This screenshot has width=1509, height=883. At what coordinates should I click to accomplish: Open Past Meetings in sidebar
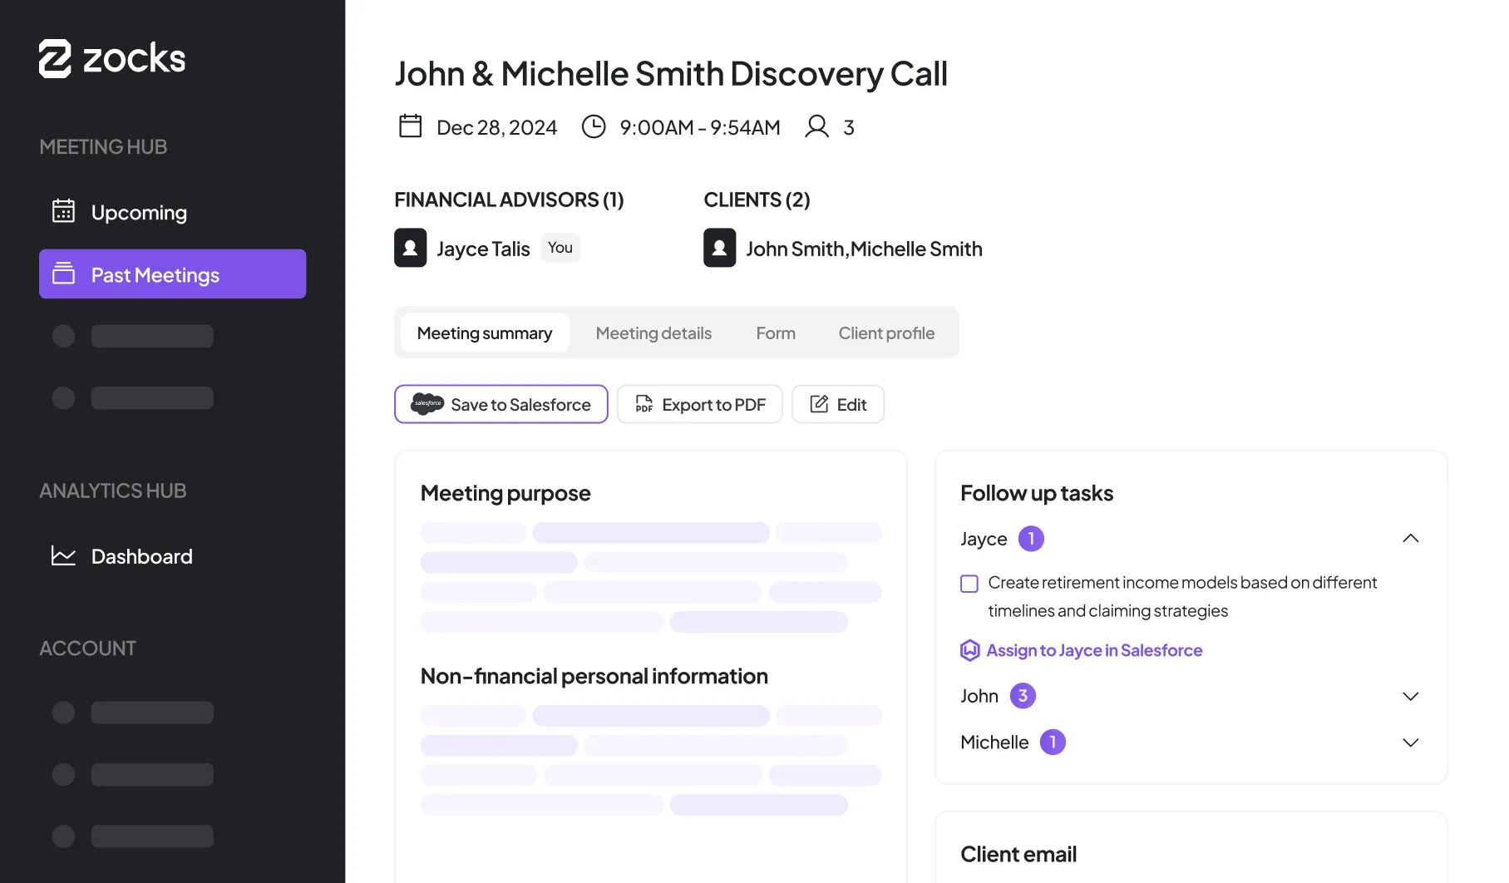[172, 274]
